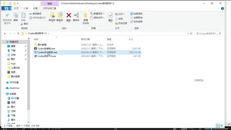Click the sidebar scrollbar down arrow
The image size is (231, 130).
click(29, 122)
